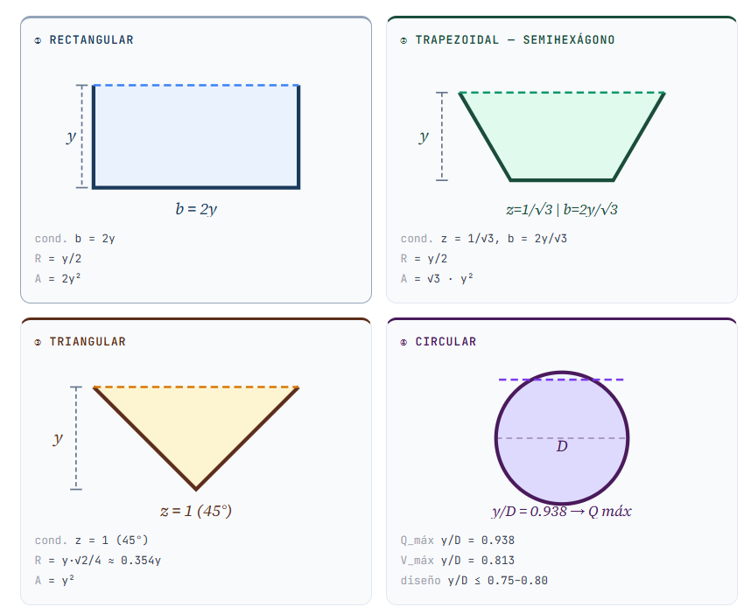Select the green trapezoid channel shape
This screenshot has height=614, width=744.
coord(561,136)
